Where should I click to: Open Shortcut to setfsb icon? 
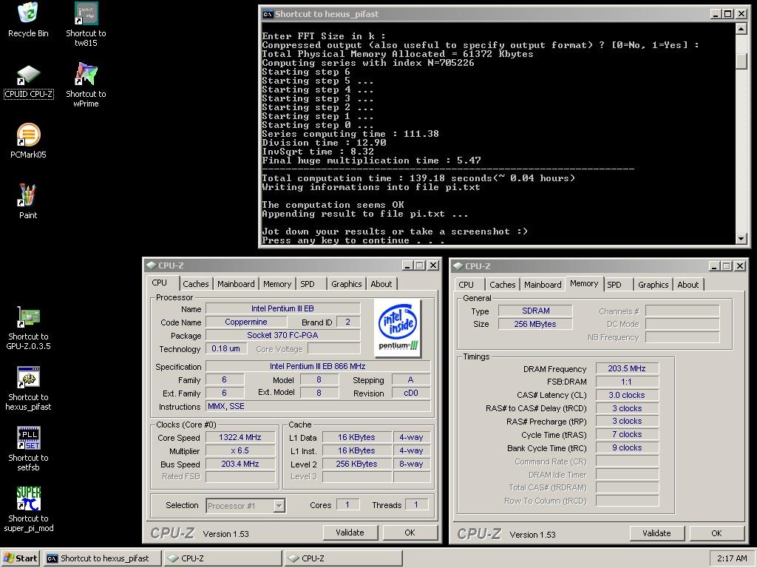pos(28,449)
